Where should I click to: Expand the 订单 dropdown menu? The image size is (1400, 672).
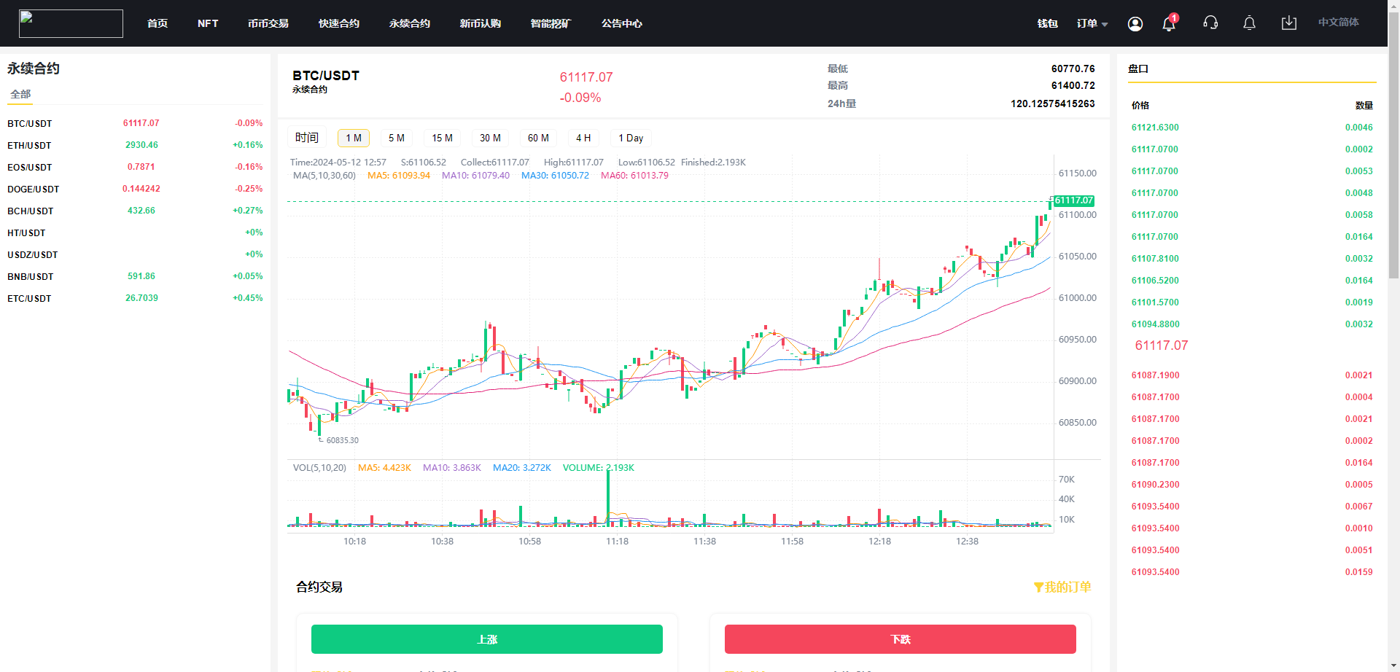(x=1092, y=23)
